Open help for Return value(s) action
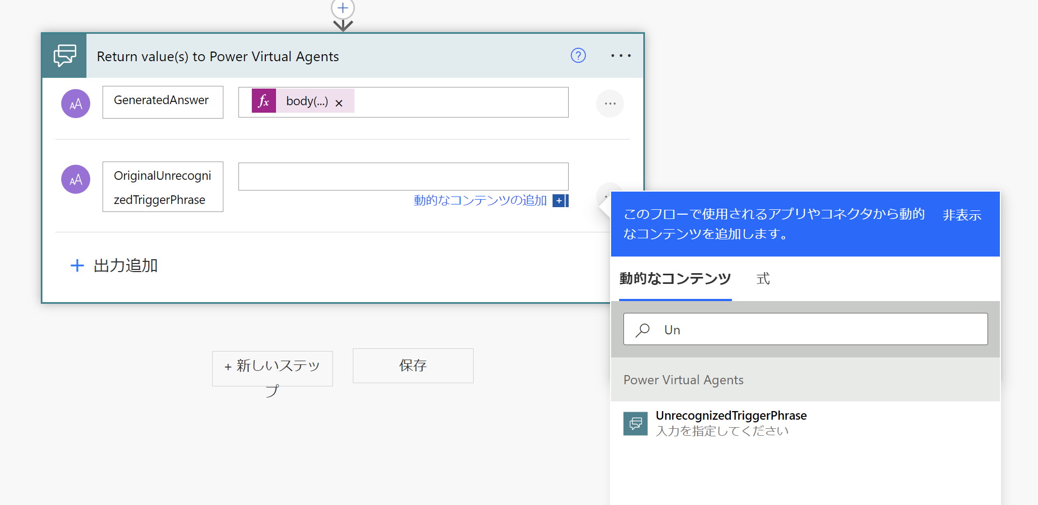 pyautogui.click(x=578, y=55)
